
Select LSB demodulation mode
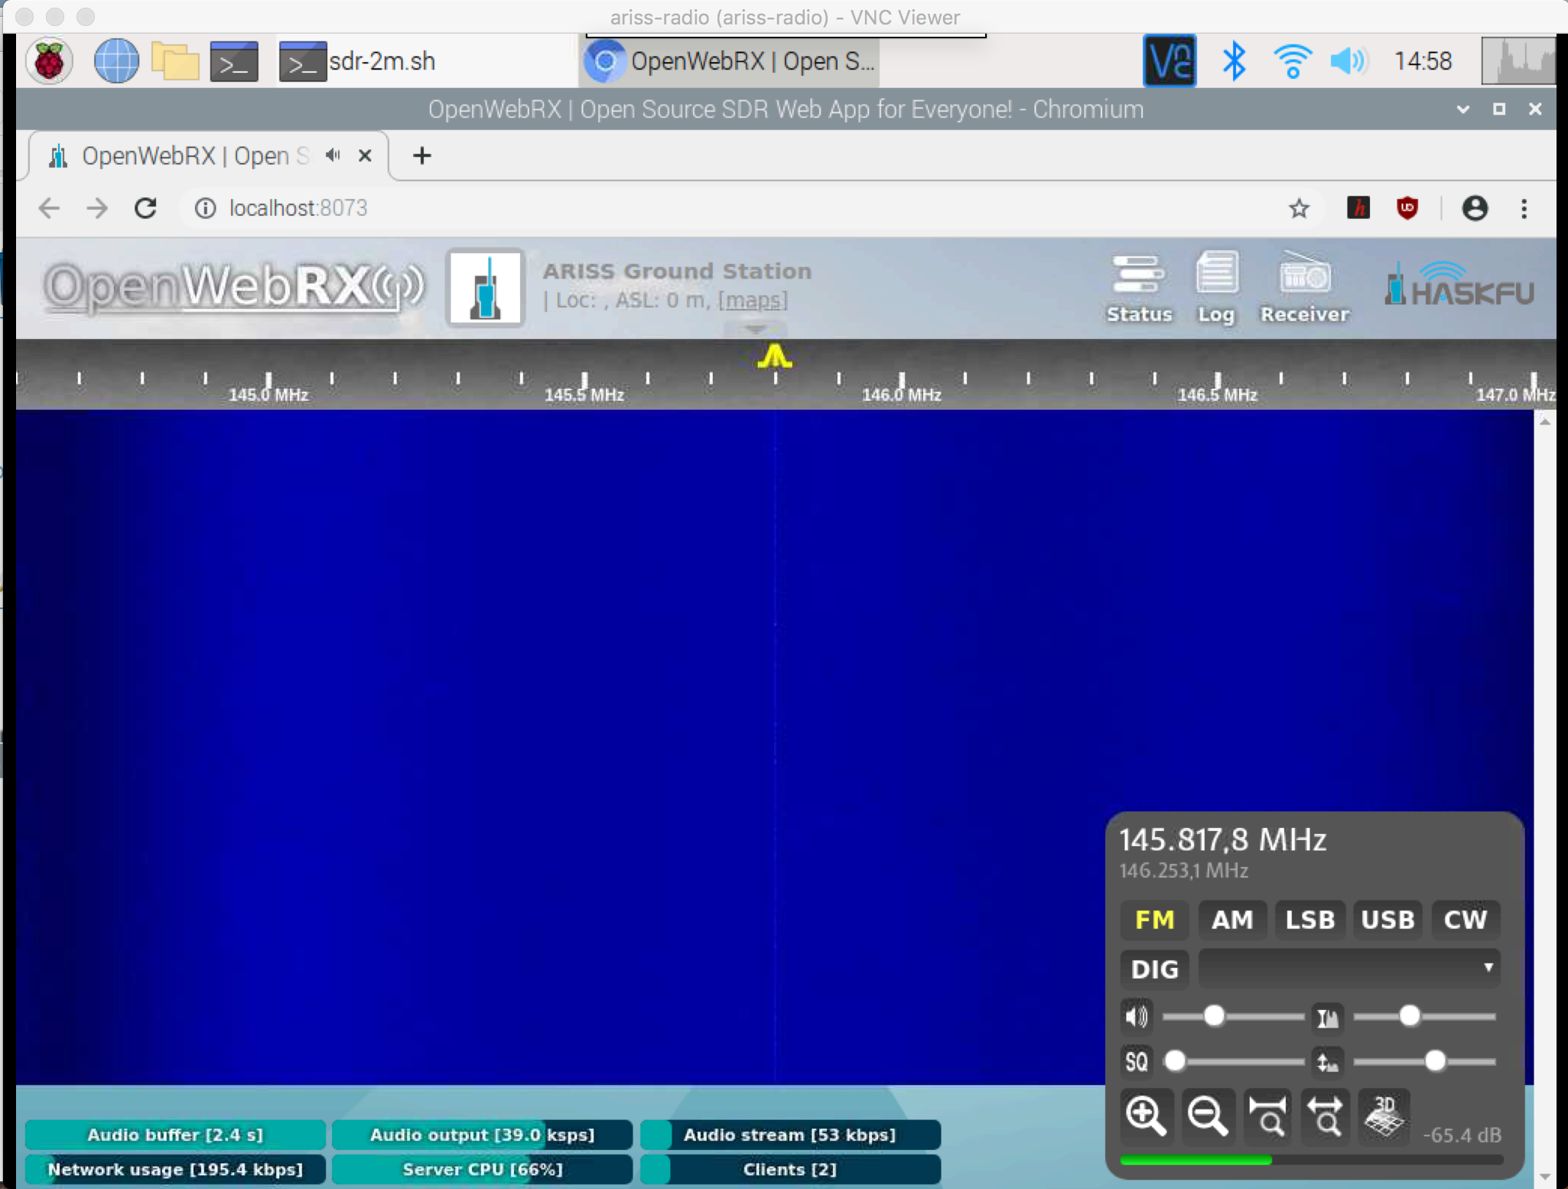point(1309,919)
